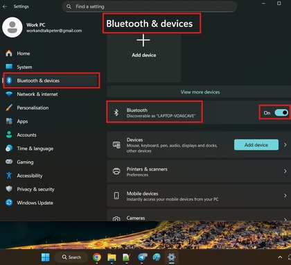
Task: Click the Bluetooth sidebar icon
Action: pyautogui.click(x=9, y=80)
